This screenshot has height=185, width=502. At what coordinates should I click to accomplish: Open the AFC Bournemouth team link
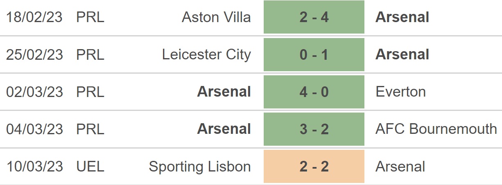coord(436,129)
